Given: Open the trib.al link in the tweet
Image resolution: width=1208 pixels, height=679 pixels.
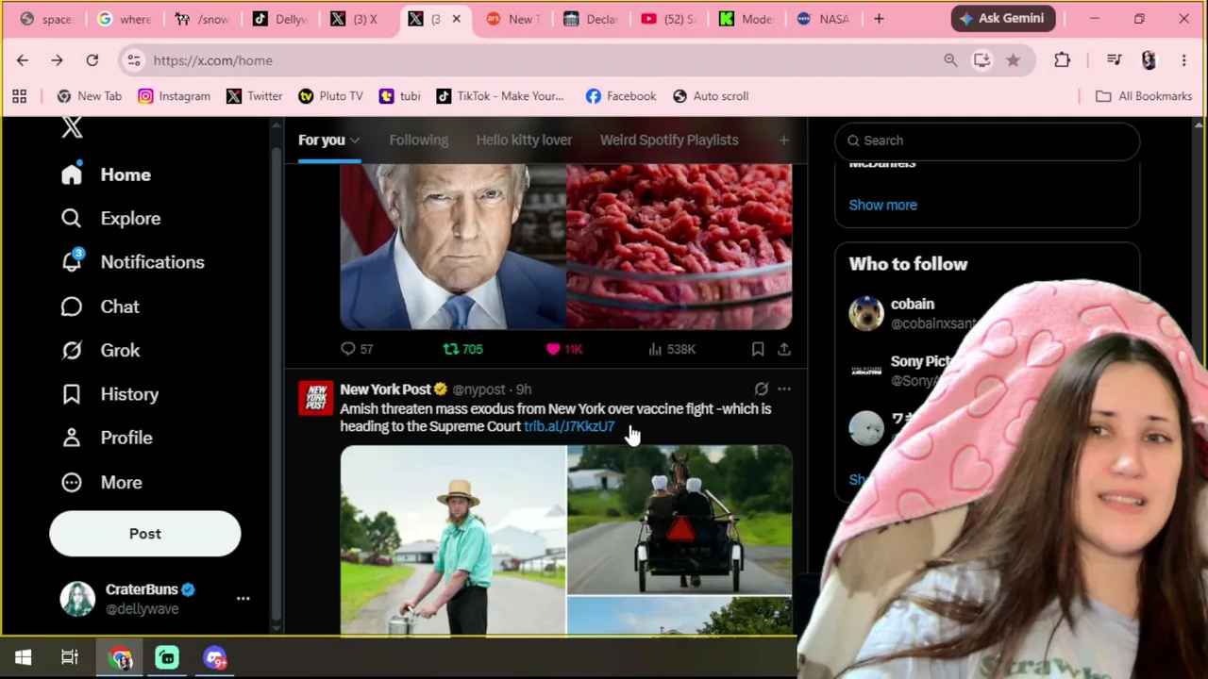Looking at the screenshot, I should tap(569, 426).
